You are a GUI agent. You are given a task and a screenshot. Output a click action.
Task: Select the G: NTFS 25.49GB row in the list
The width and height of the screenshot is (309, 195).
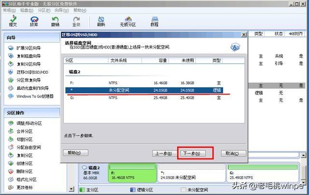point(144,98)
